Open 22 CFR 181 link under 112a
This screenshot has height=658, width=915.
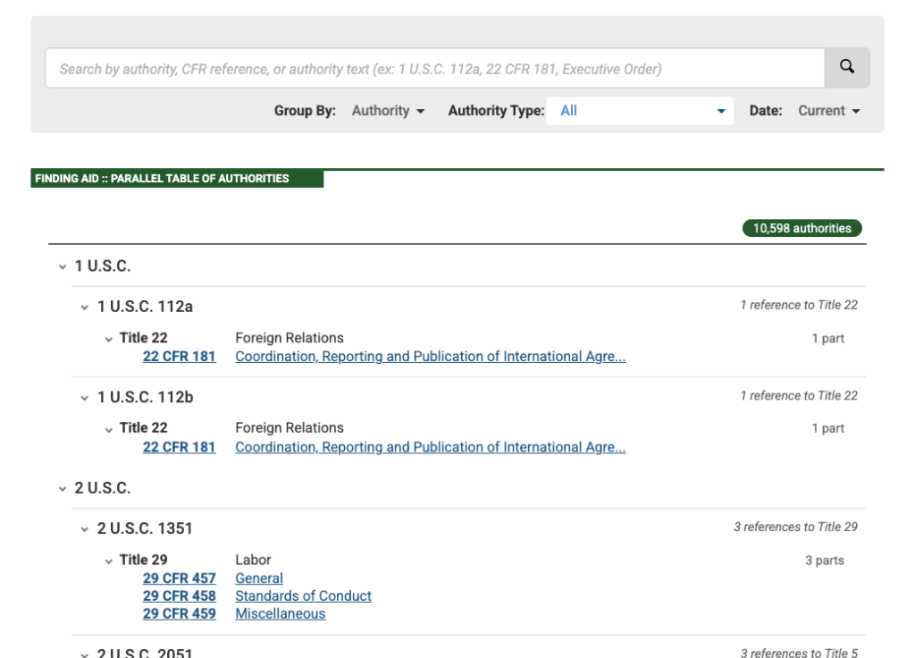click(x=179, y=356)
